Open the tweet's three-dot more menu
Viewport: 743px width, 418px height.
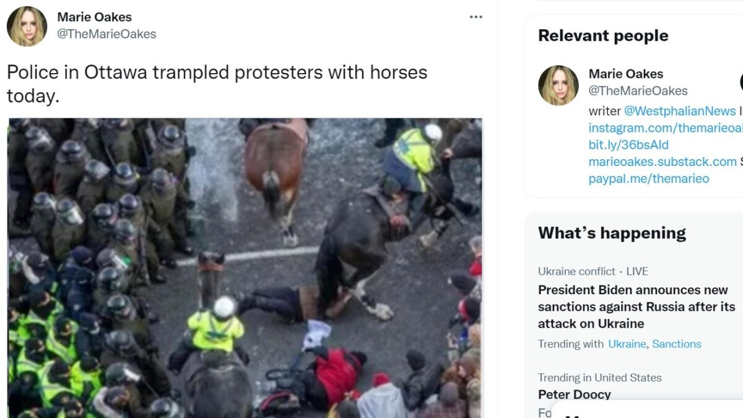click(x=476, y=17)
